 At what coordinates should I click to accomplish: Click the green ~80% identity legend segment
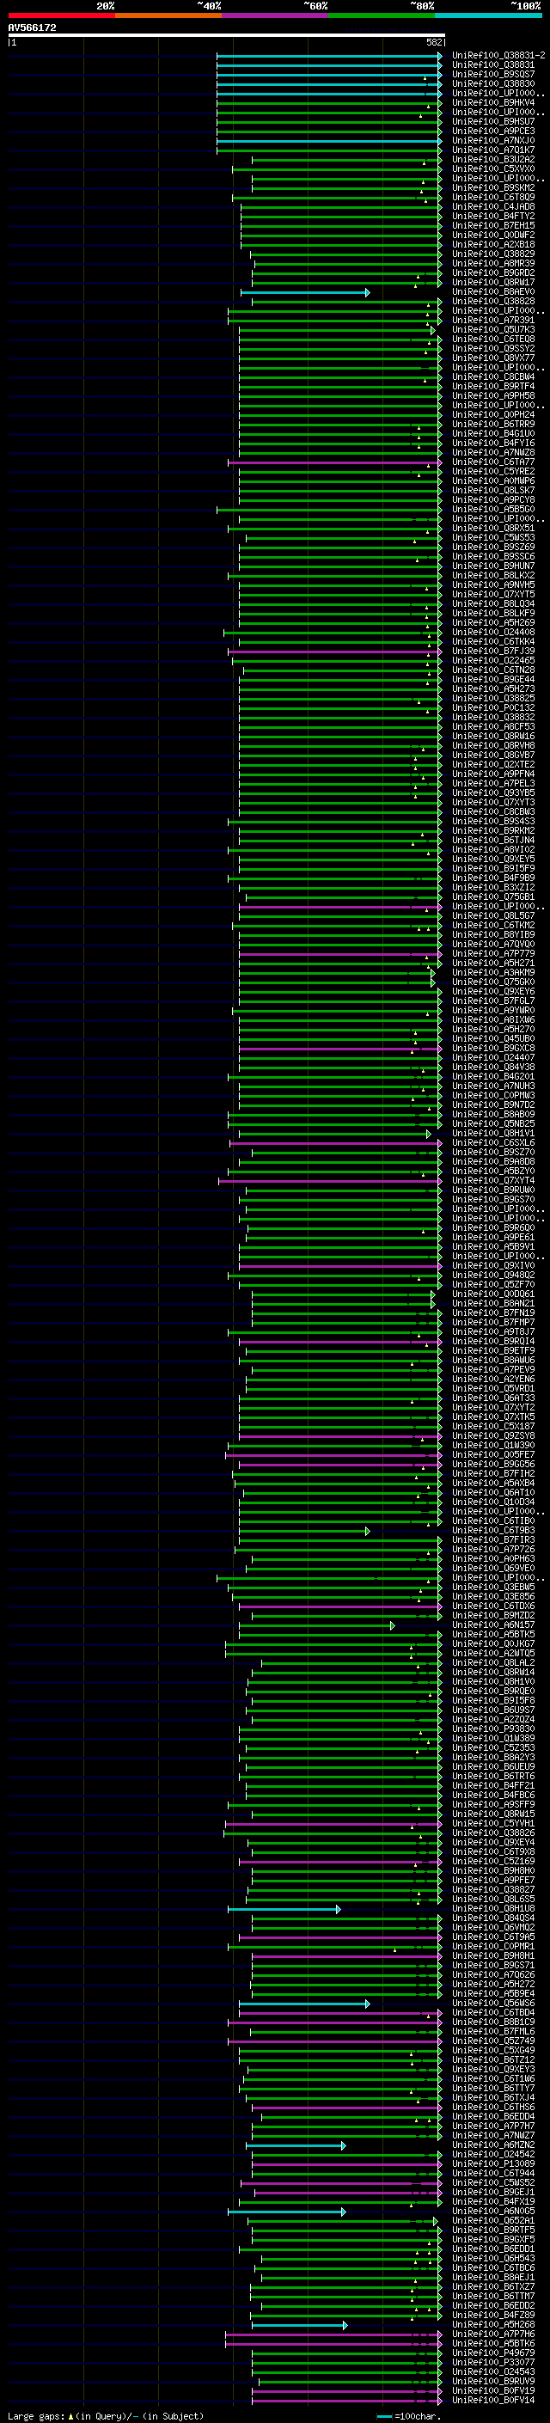382,15
